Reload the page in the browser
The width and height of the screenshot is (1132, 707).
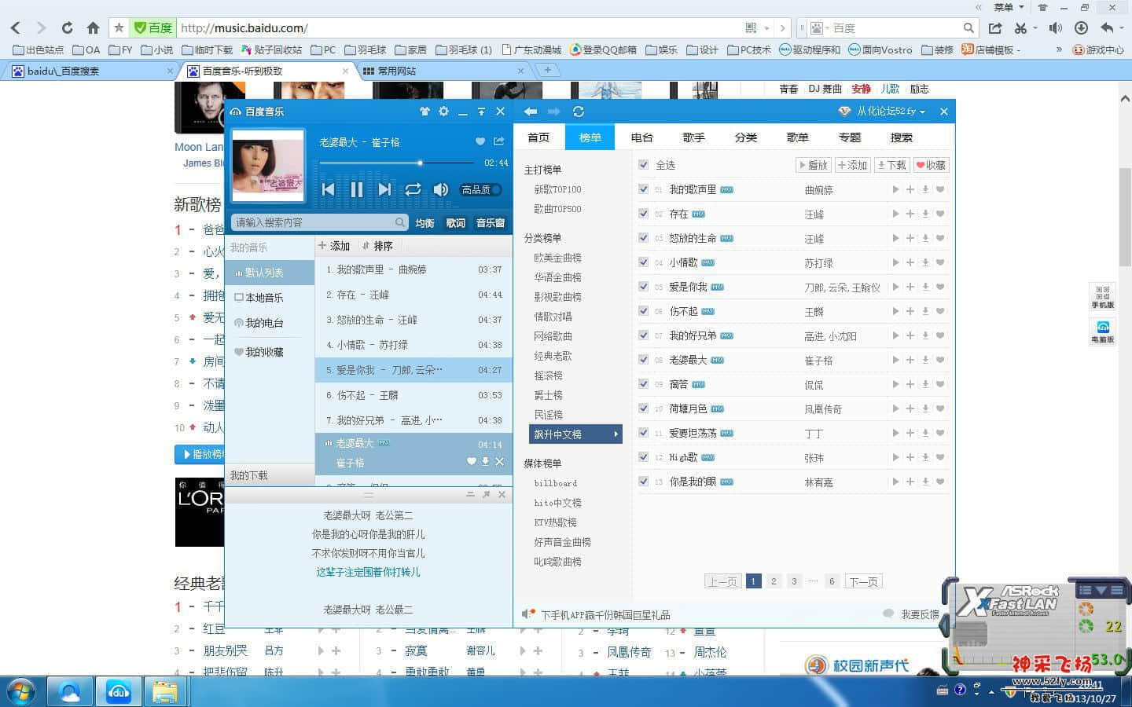coord(67,28)
